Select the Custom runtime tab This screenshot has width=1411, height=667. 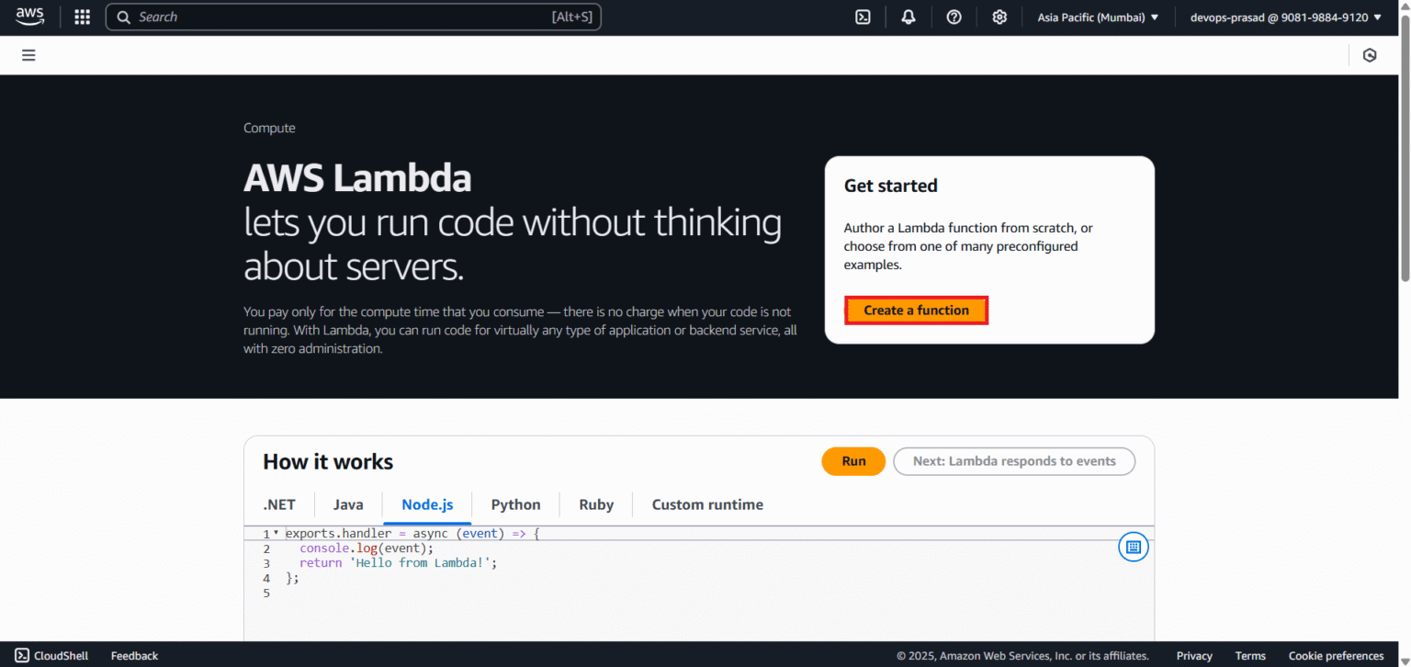[707, 504]
